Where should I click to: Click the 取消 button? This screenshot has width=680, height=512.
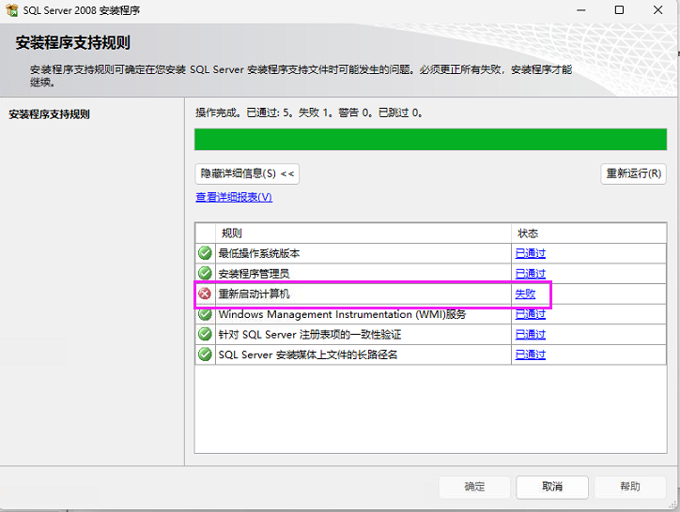click(552, 487)
